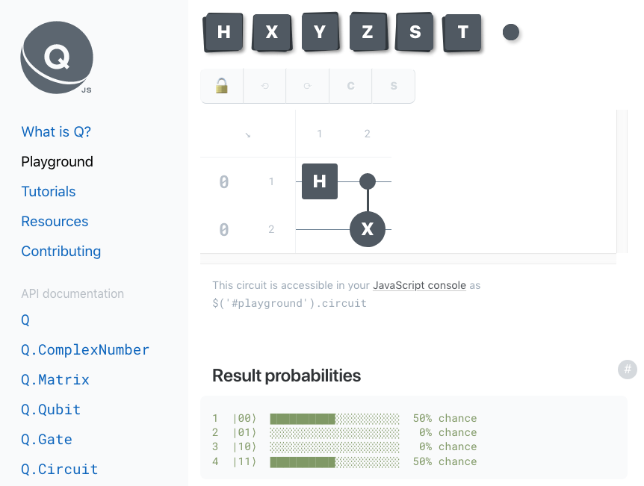
Task: Open the What is Q? page
Action: coord(56,131)
